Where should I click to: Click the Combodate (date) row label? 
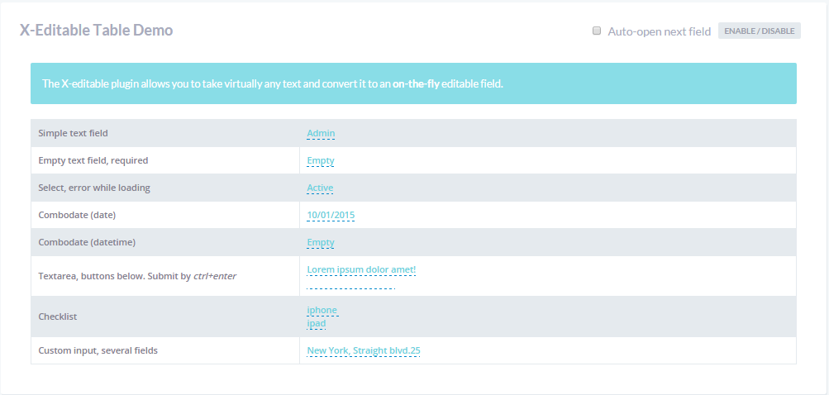point(77,215)
